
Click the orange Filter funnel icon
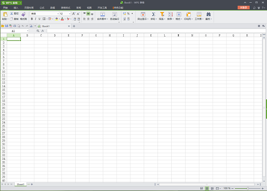[x=162, y=14]
